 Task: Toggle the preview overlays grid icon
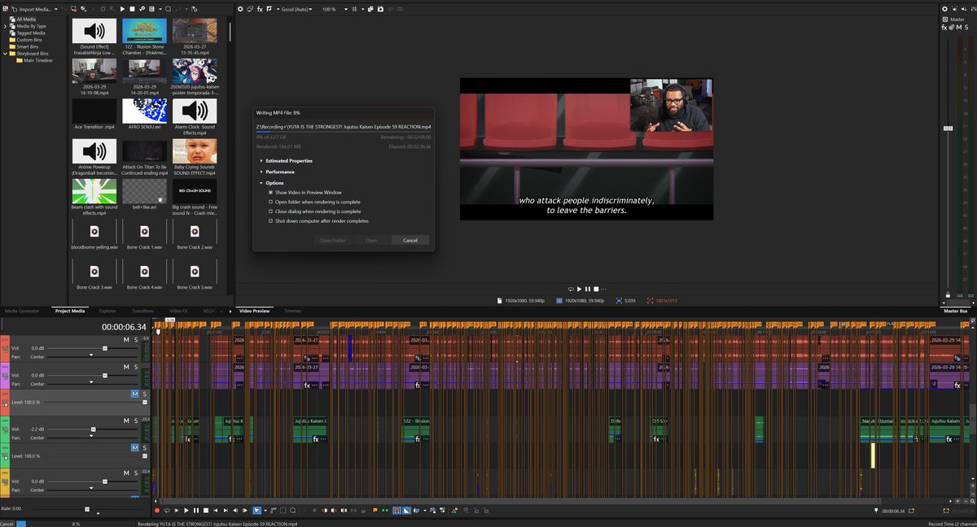[354, 9]
